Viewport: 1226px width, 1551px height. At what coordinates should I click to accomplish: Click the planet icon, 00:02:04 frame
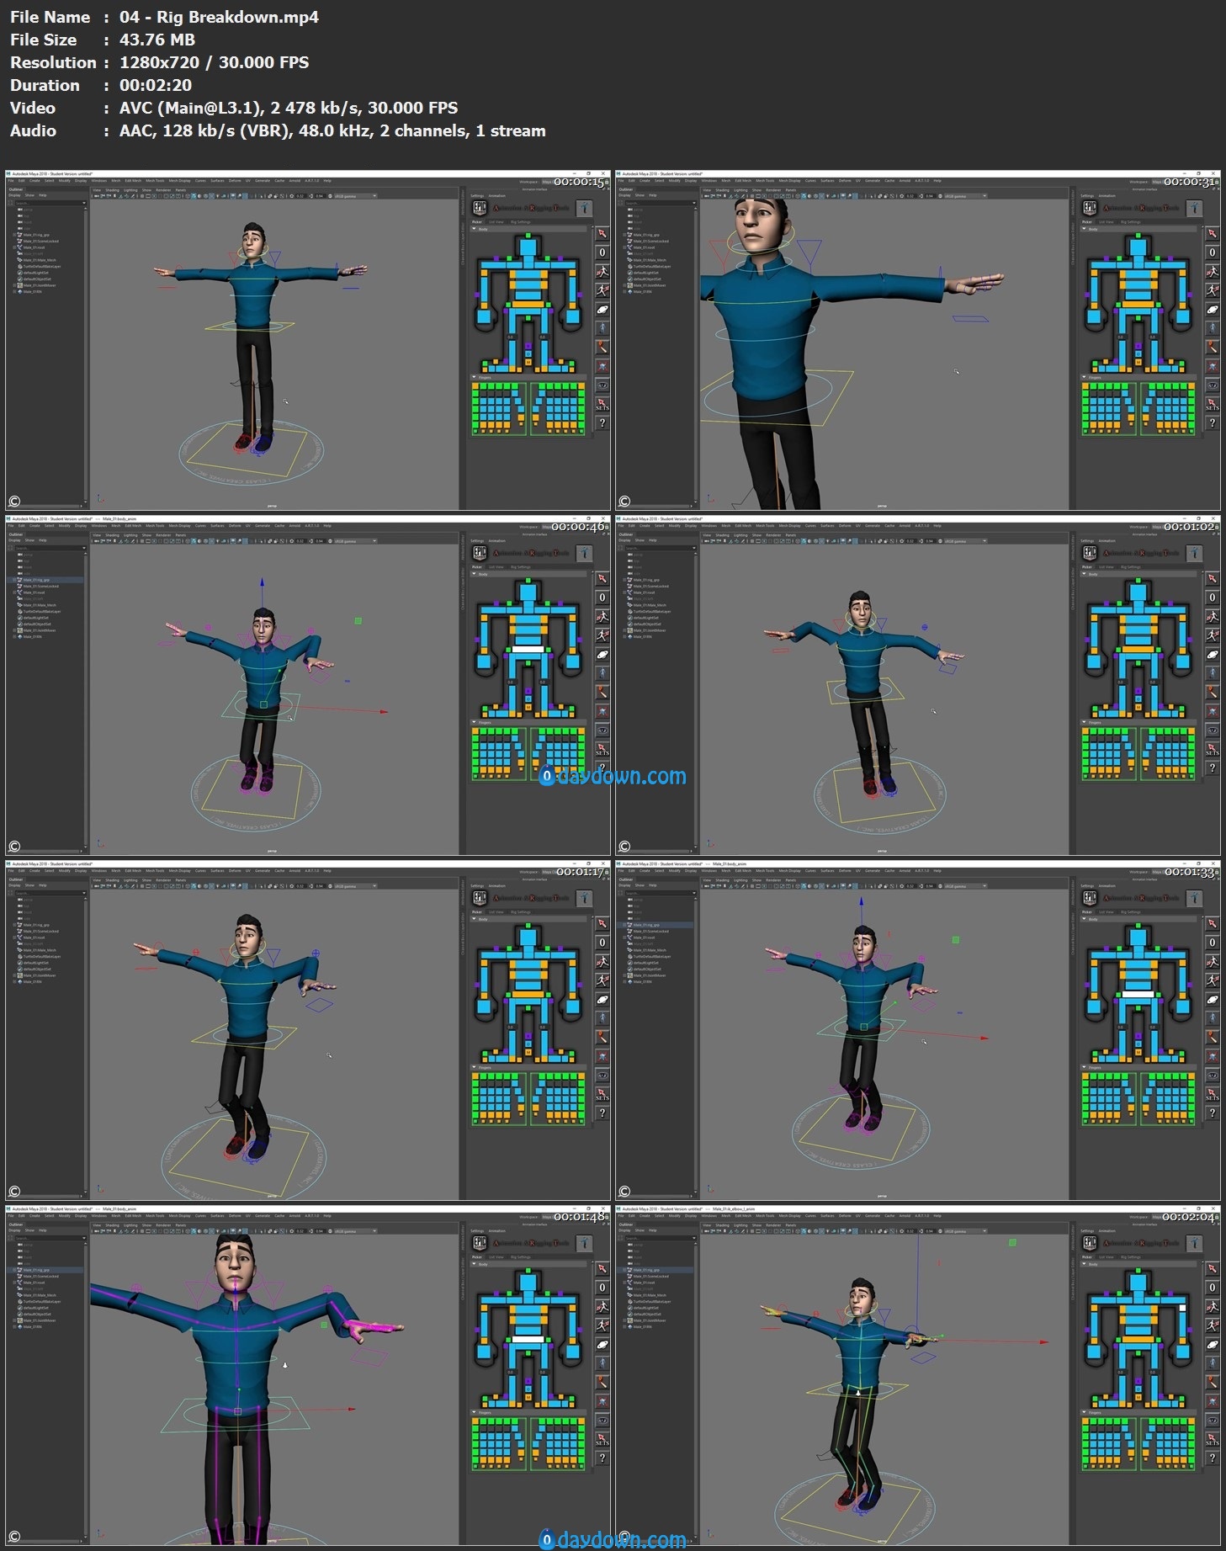pyautogui.click(x=1213, y=1344)
